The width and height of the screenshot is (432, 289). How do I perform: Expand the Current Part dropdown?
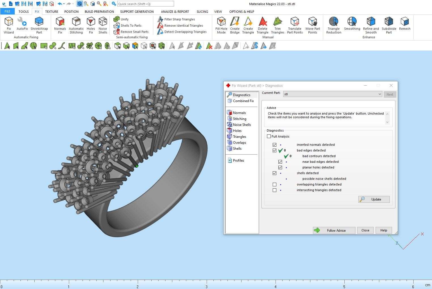pyautogui.click(x=380, y=94)
